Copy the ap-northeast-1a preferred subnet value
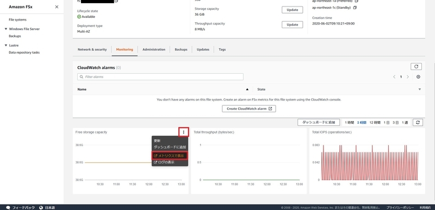Viewport: 435px width, 210px height. 357,1
